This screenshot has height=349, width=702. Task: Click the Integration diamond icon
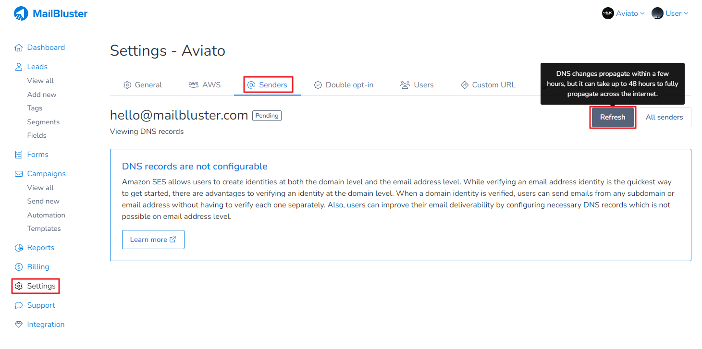19,325
